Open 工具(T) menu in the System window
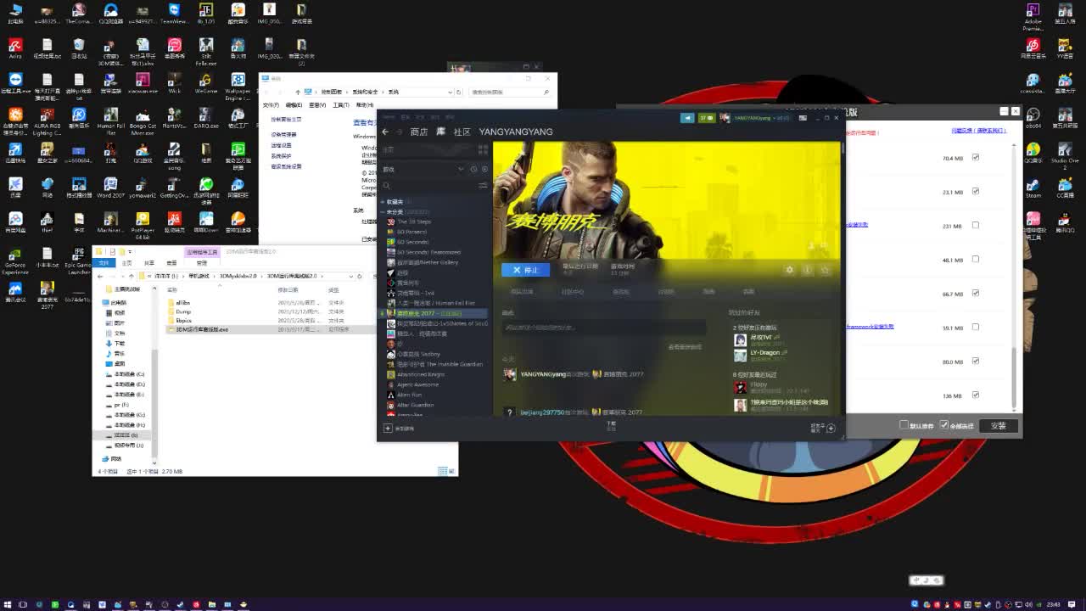This screenshot has width=1086, height=611. [341, 105]
